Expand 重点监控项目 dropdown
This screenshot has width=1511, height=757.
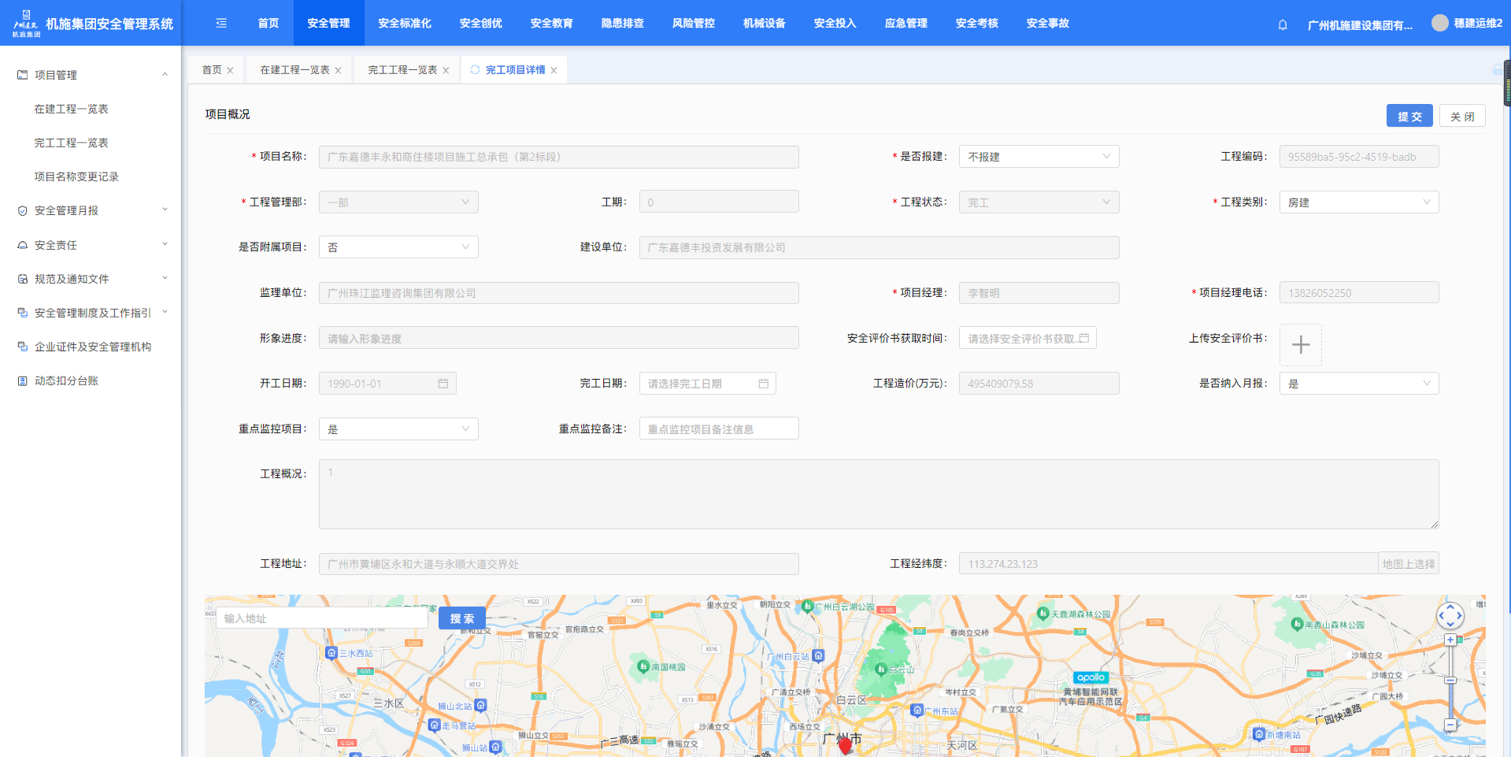point(398,429)
